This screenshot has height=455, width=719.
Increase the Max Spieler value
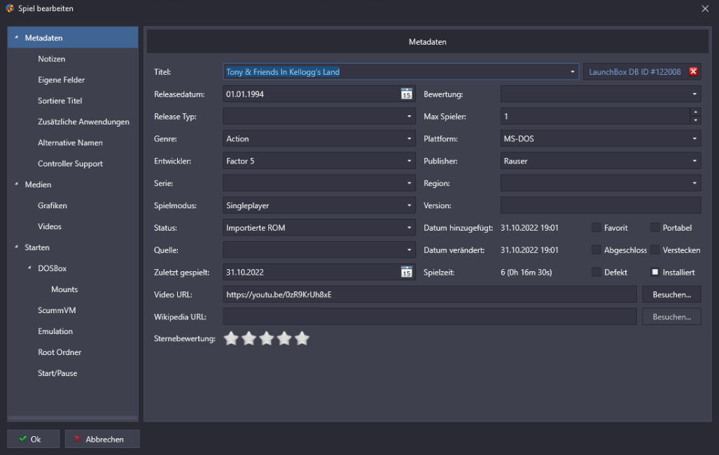[x=695, y=113]
